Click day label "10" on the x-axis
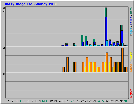The image size is (134, 104). [43, 101]
